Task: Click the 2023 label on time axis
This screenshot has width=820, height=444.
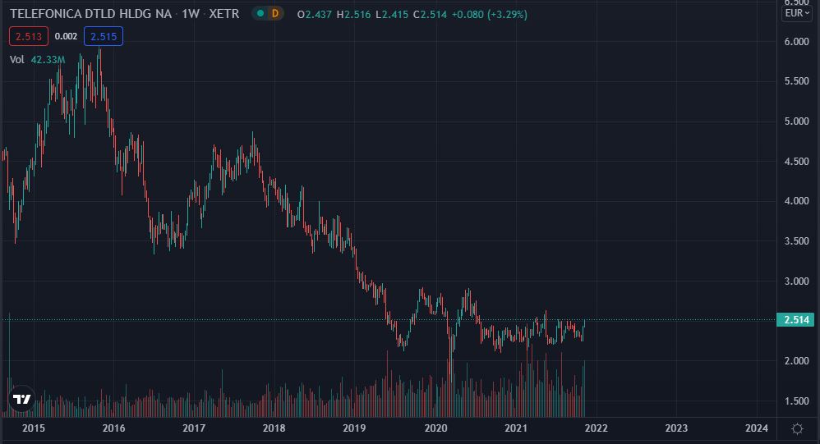Action: (676, 428)
